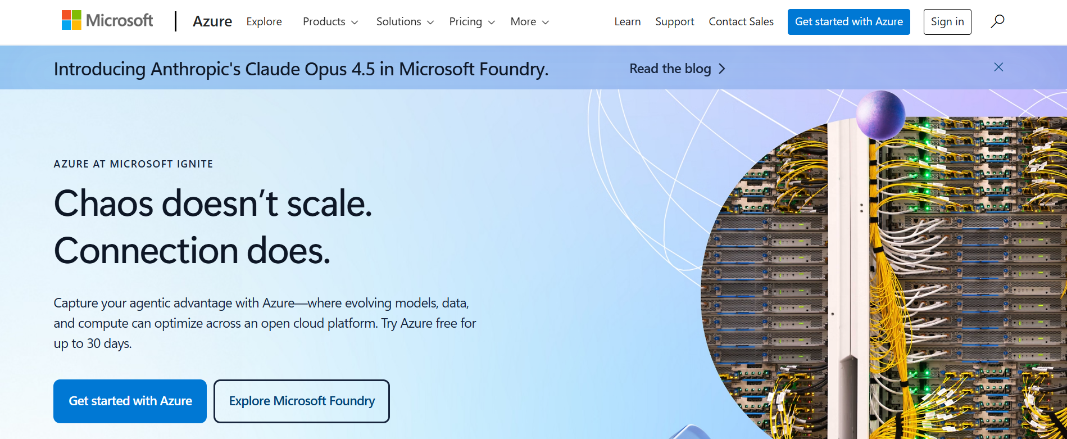Dismiss the Claude Opus announcement banner
Image resolution: width=1067 pixels, height=439 pixels.
pos(998,67)
